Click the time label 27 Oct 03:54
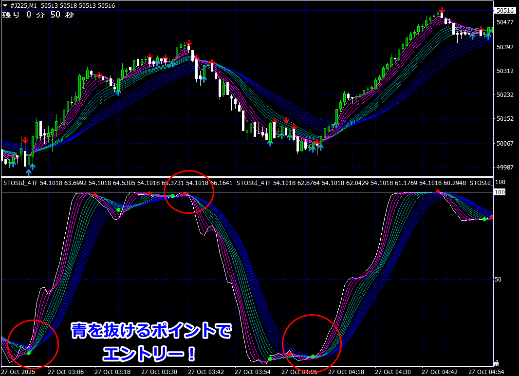 (253, 372)
